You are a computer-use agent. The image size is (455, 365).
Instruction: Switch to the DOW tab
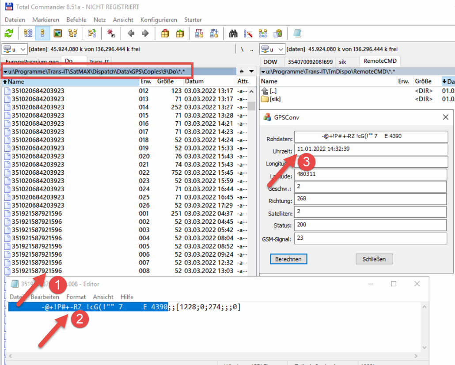tap(270, 61)
